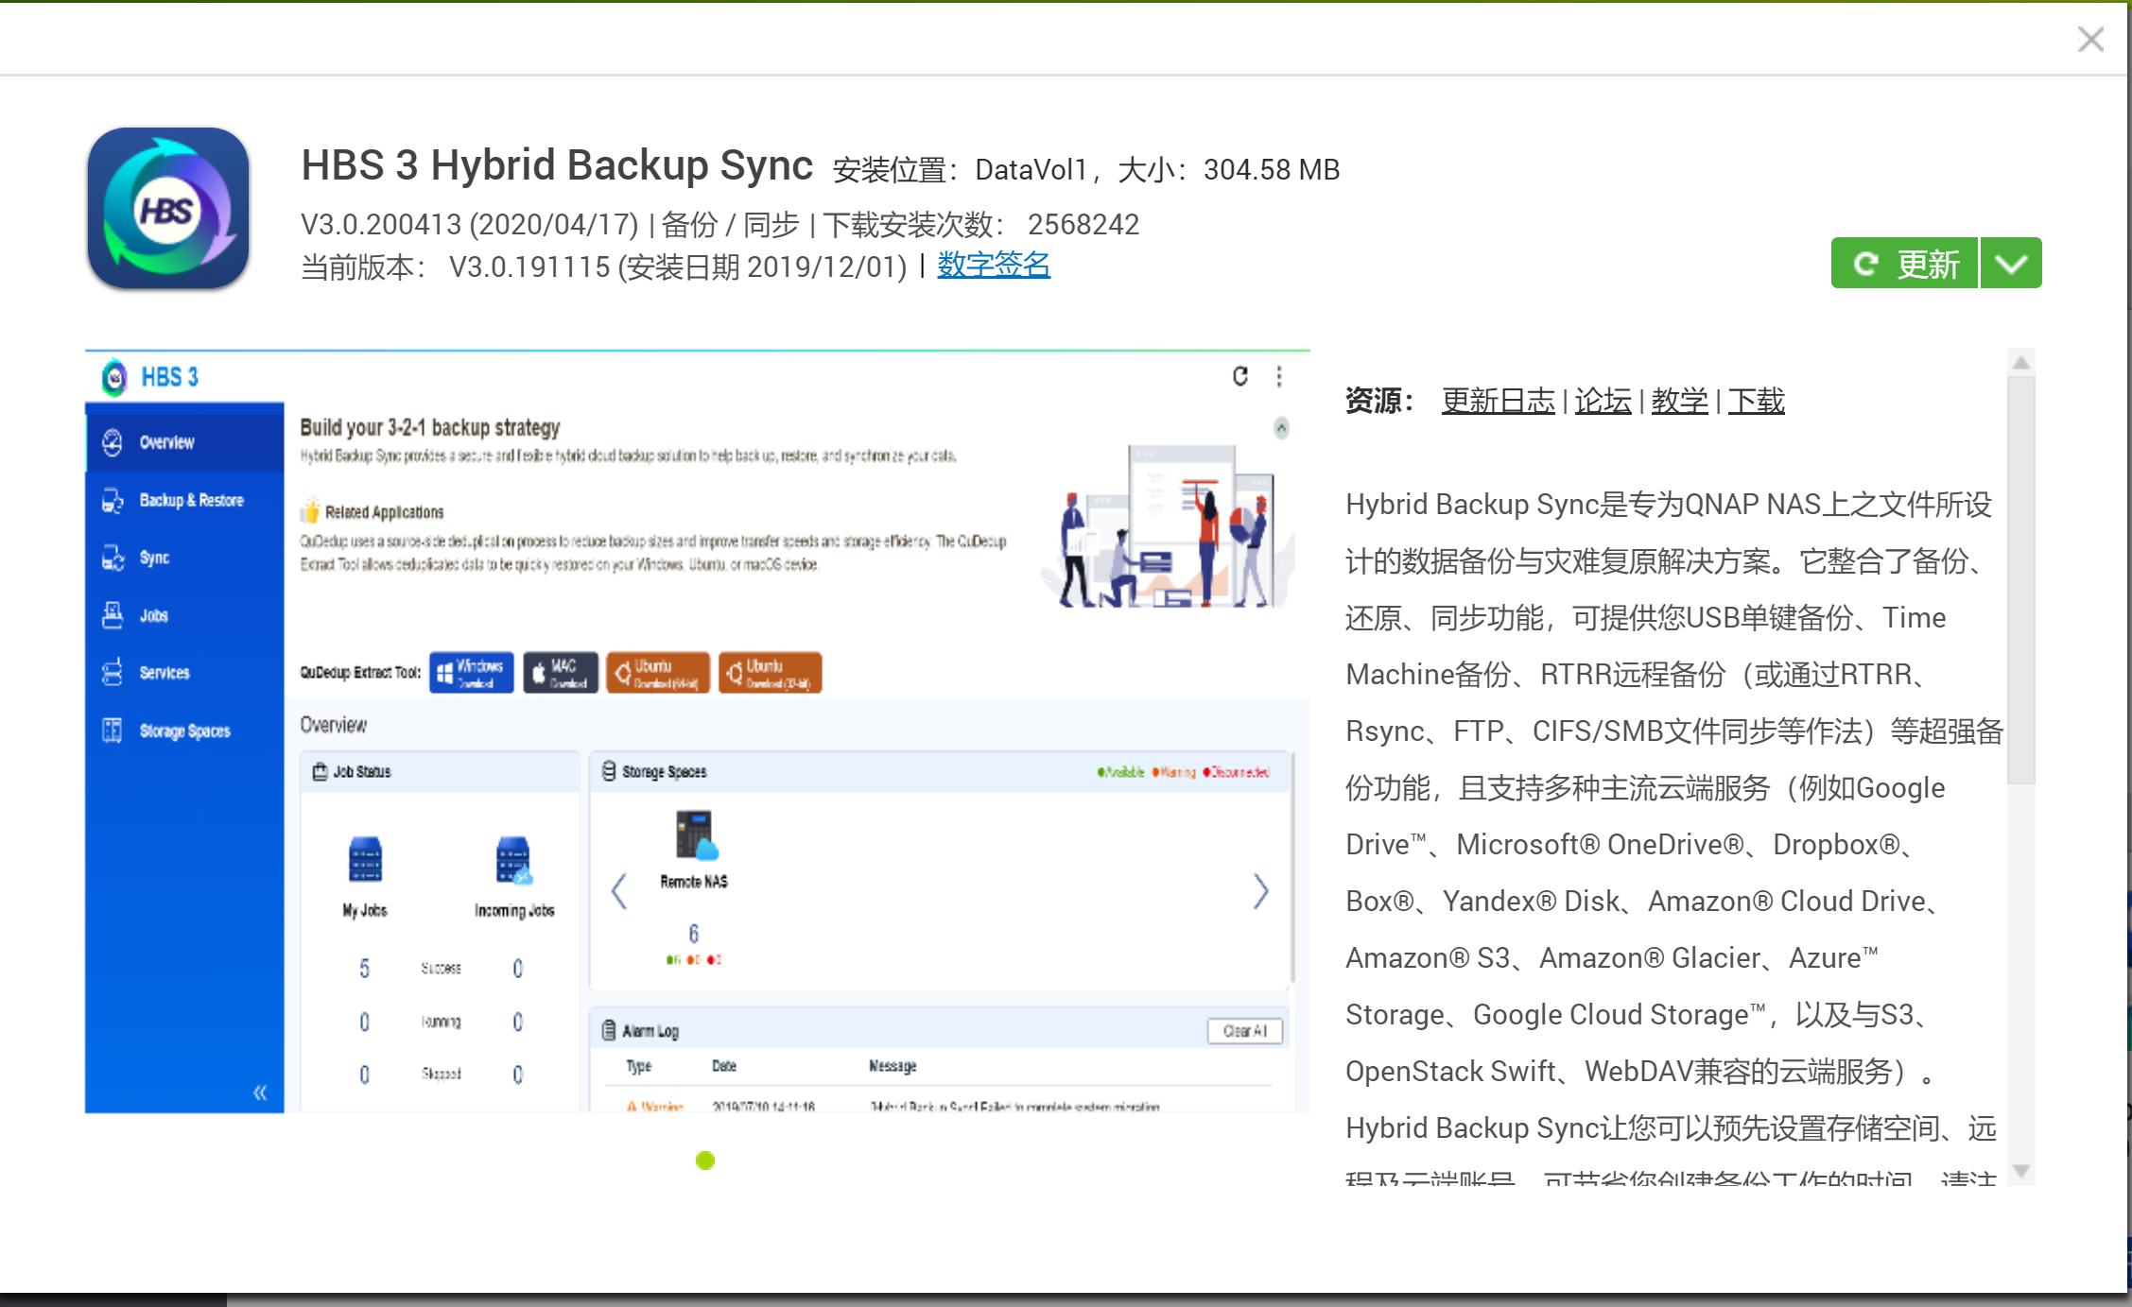Viewport: 2132px width, 1307px height.
Task: Download the MAC version of QuDedup Extract Tool
Action: pyautogui.click(x=563, y=672)
